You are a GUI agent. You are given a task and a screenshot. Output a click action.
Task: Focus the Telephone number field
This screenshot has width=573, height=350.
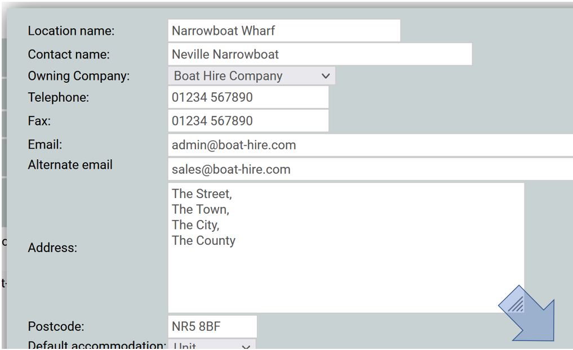(248, 97)
